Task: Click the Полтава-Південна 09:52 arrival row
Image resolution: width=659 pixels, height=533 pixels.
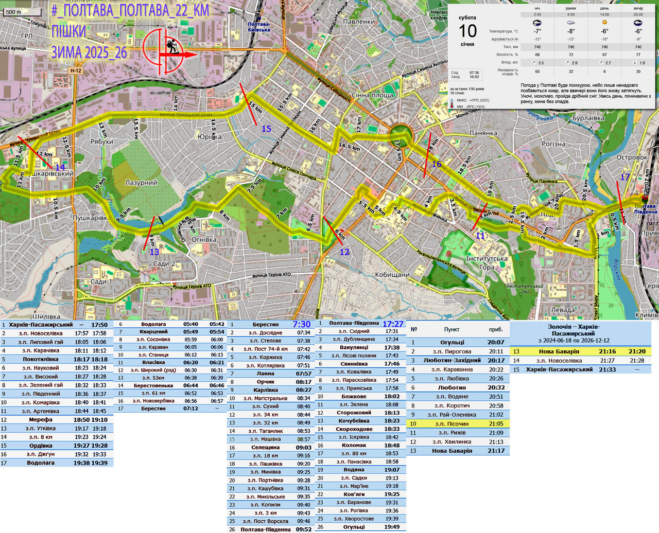Action: click(271, 529)
